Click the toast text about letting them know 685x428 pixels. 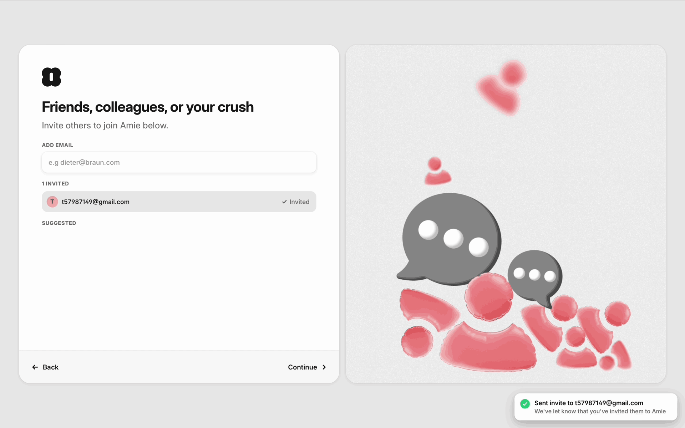pos(600,411)
